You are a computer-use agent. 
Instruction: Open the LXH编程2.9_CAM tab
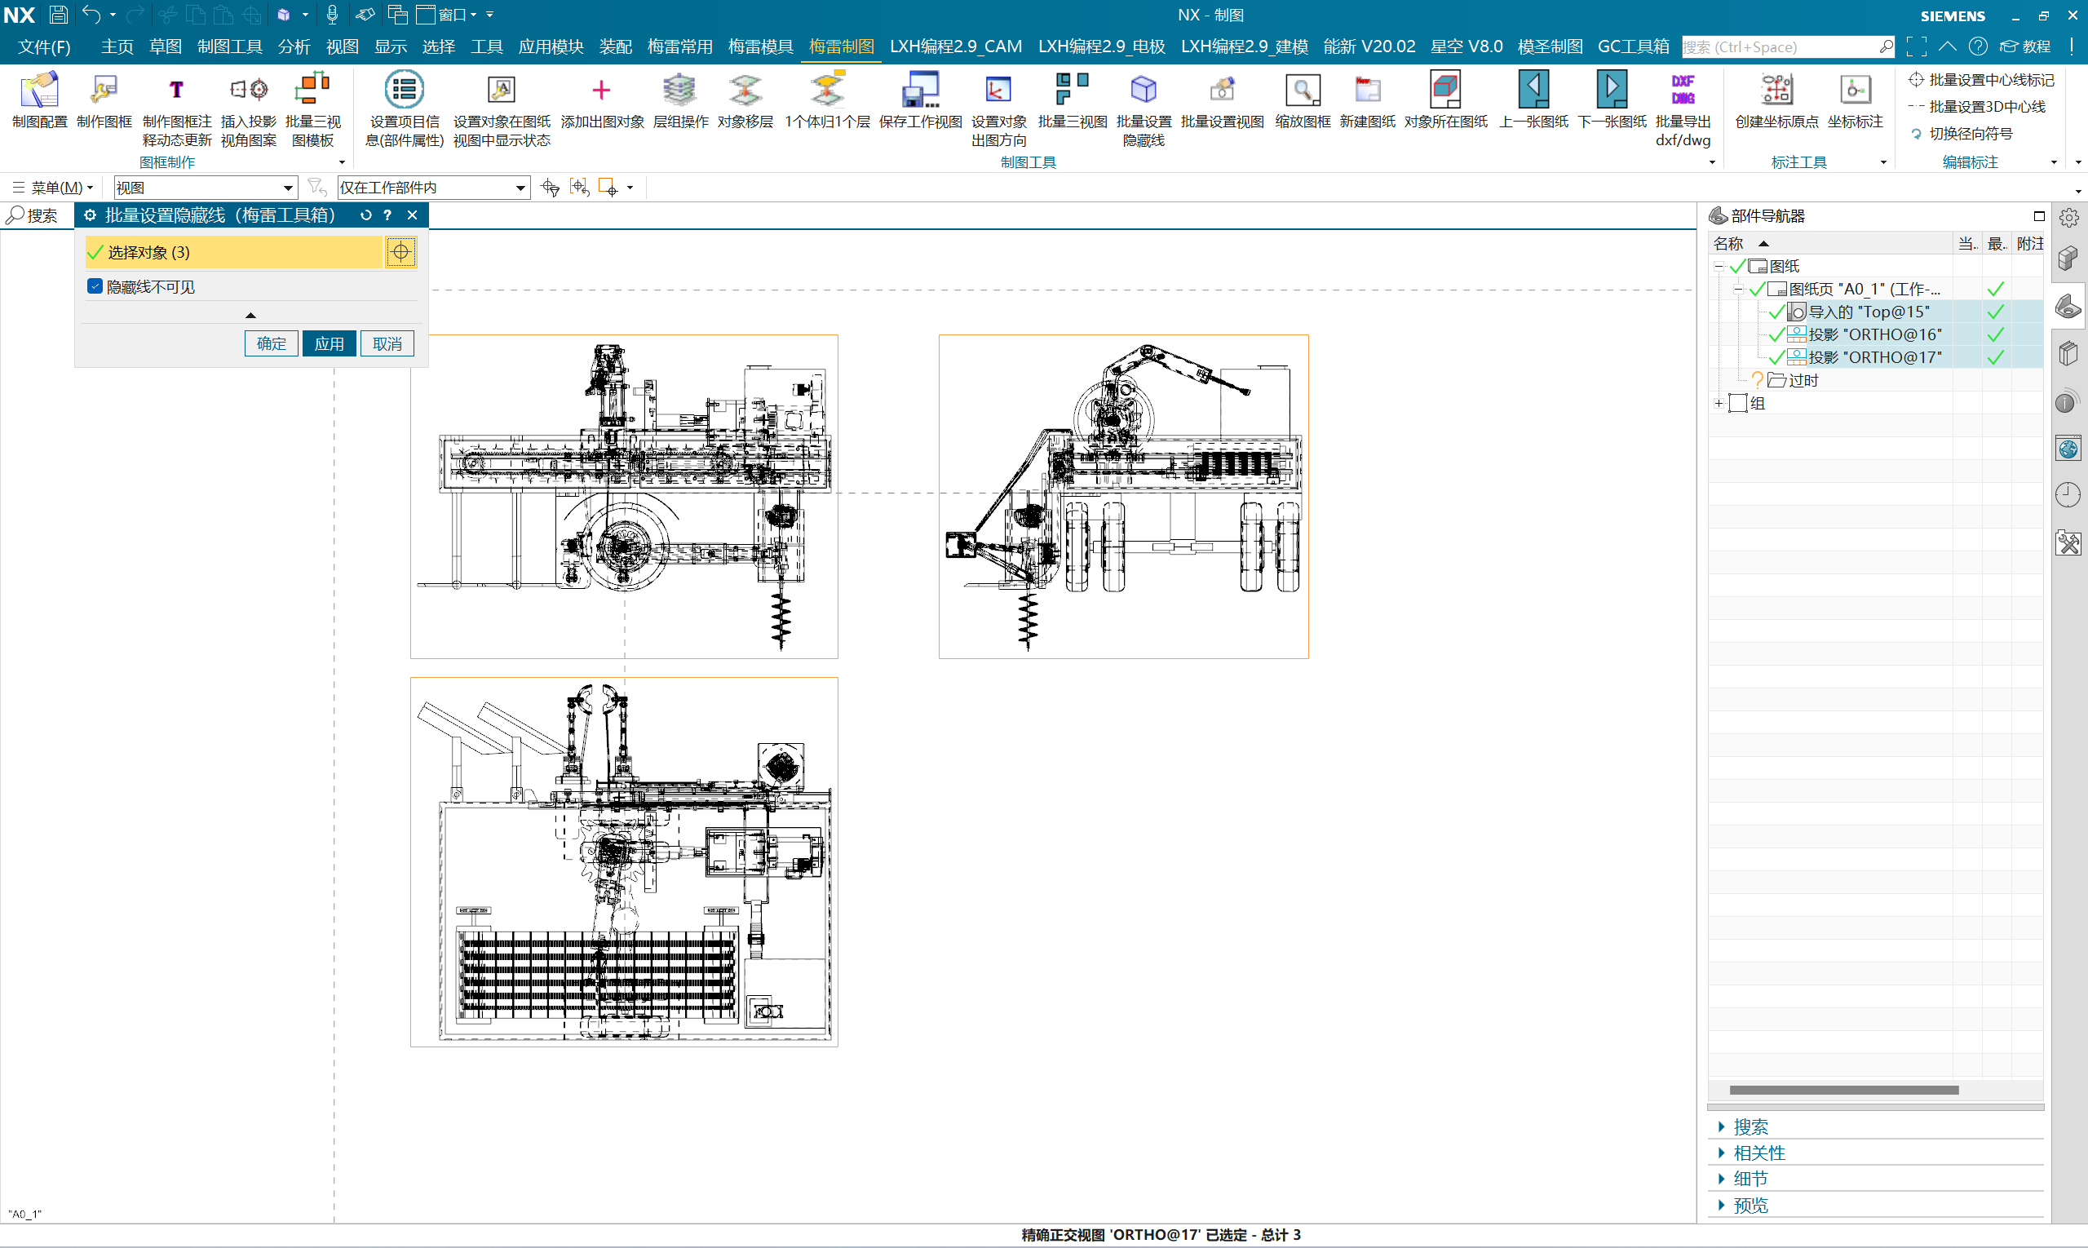[x=956, y=46]
